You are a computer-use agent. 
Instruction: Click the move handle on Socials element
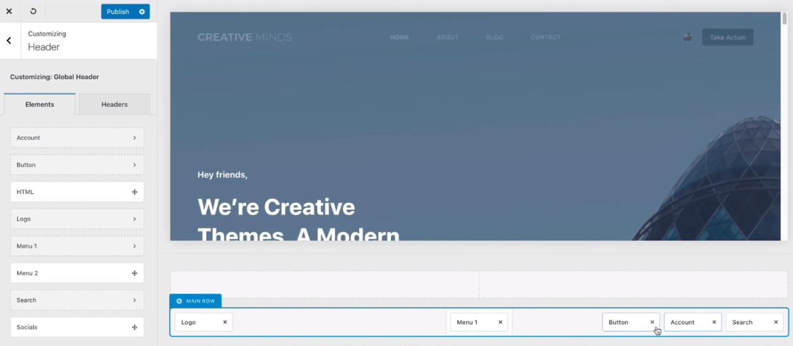click(134, 328)
